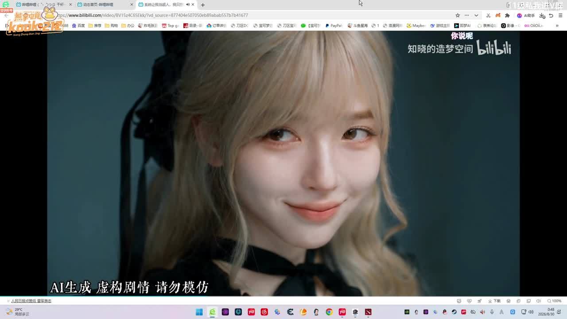Screen dimensions: 567x319
Task: Open the 斗鱼星海 bookmark
Action: click(x=357, y=26)
